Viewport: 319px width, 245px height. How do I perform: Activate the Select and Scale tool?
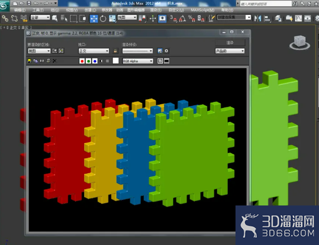point(112,18)
